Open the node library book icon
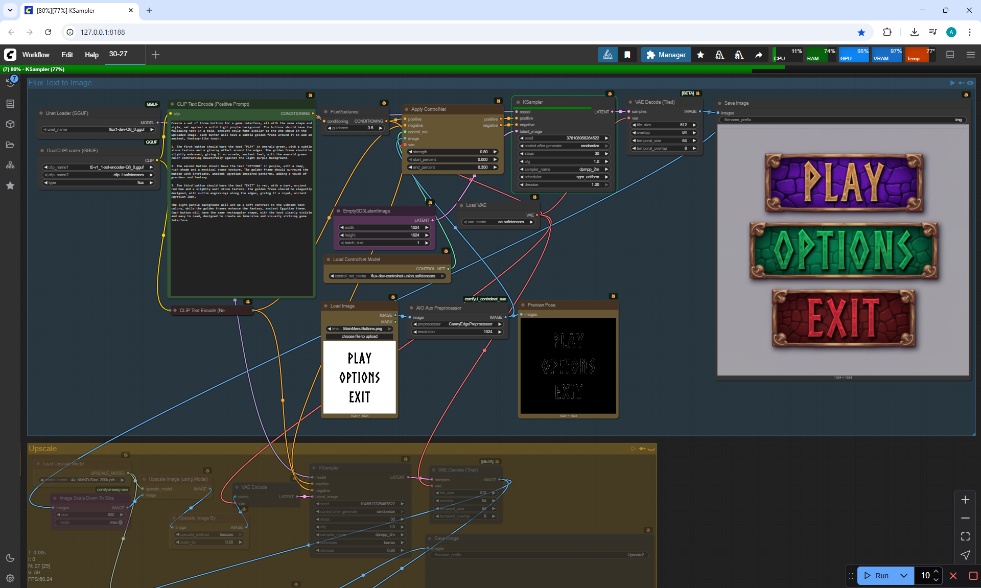Viewport: 981px width, 588px height. pos(10,104)
